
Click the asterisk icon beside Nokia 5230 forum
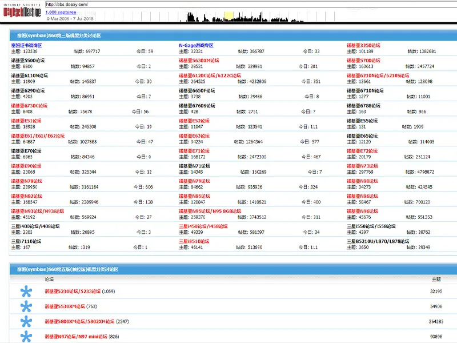point(26,292)
